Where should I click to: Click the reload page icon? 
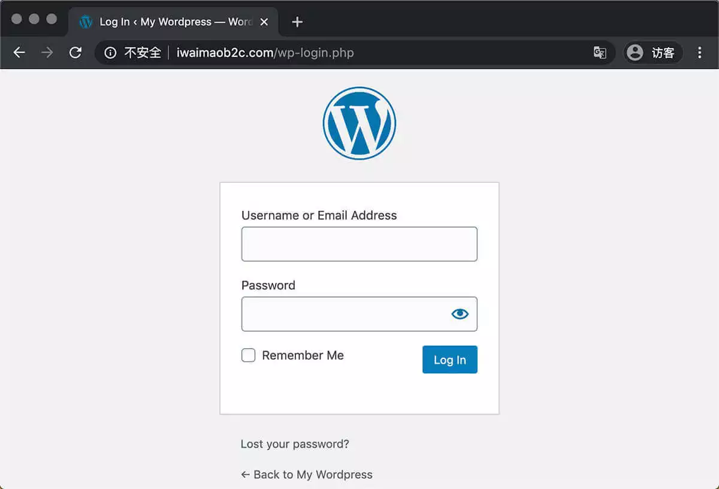(x=75, y=52)
